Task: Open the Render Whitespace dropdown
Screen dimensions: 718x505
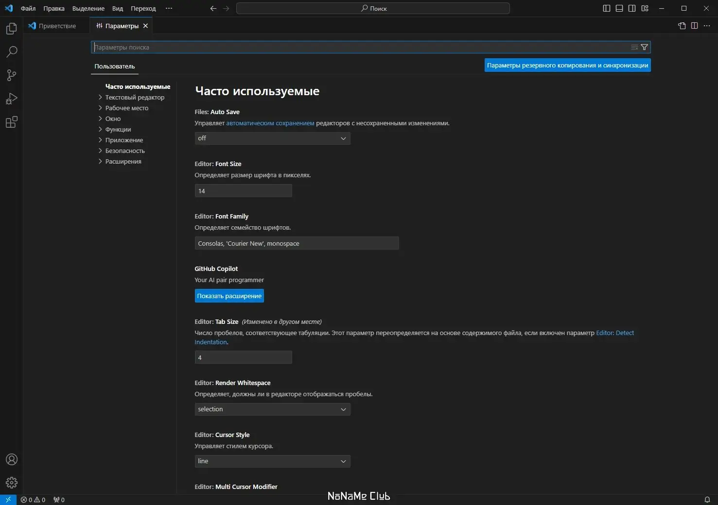Action: [x=272, y=409]
